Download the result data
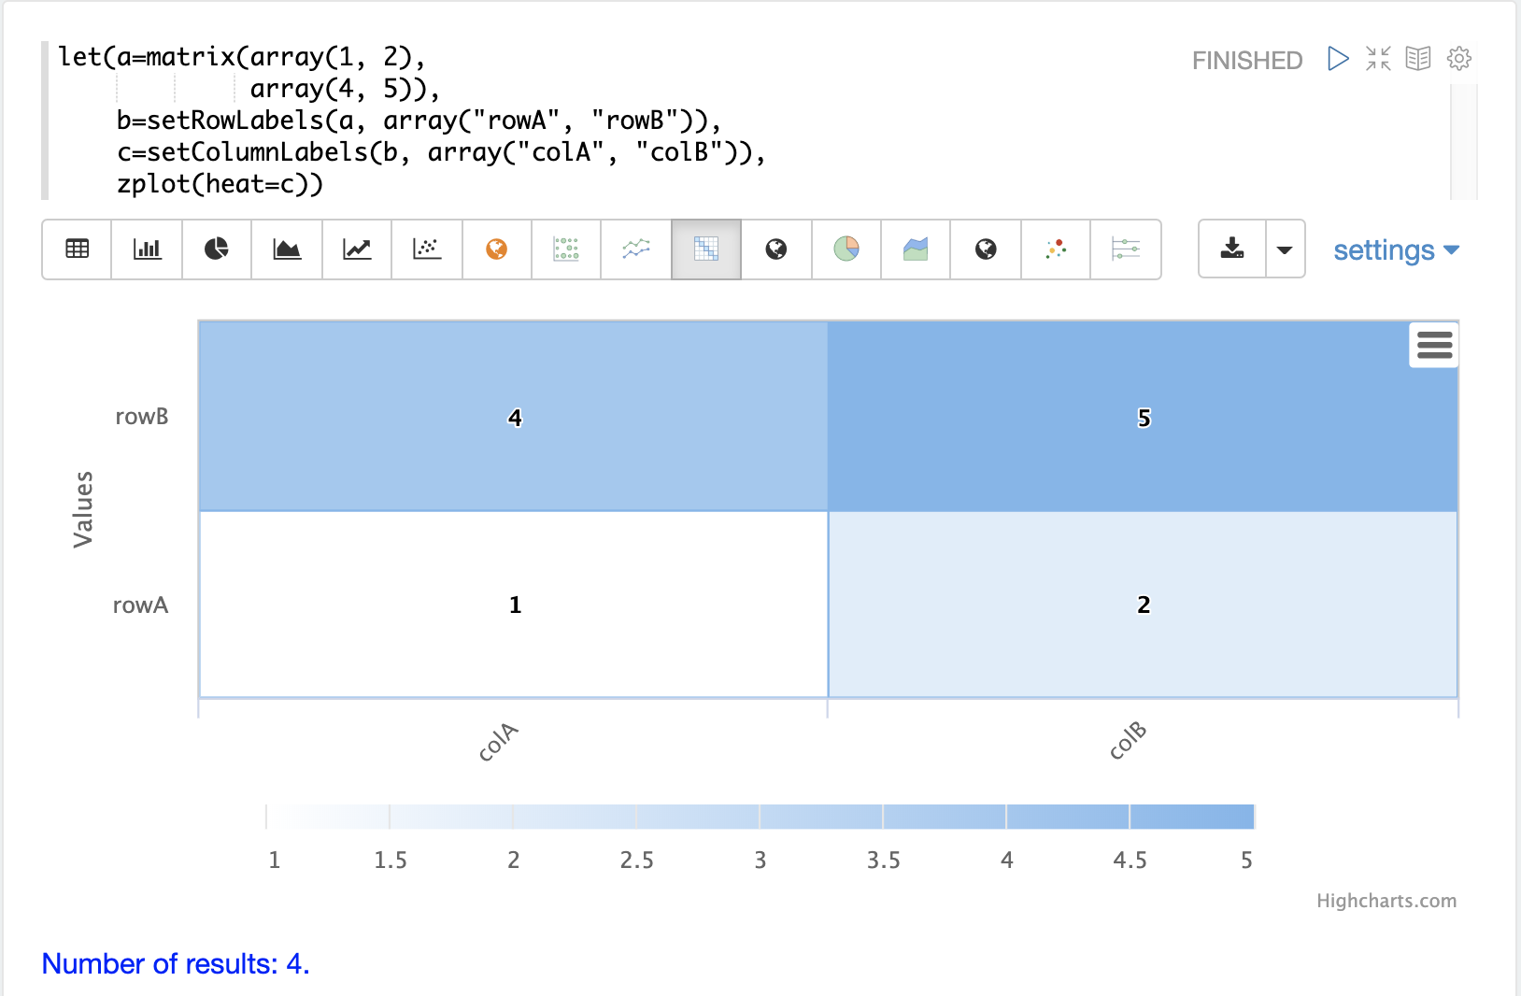The image size is (1521, 996). [x=1232, y=249]
